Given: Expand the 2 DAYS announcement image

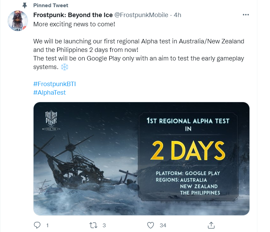Looking at the screenshot, I should 141,159.
